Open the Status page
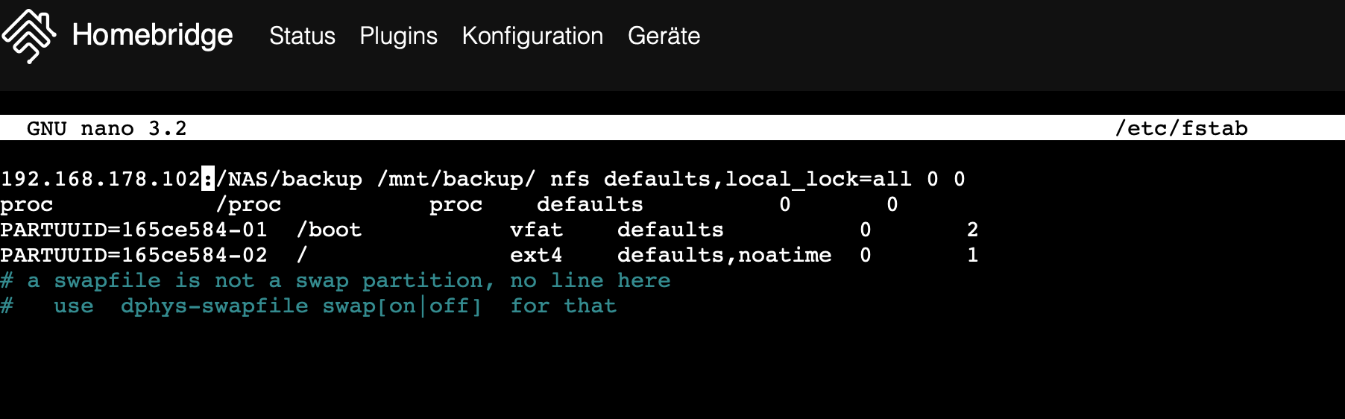 [302, 36]
